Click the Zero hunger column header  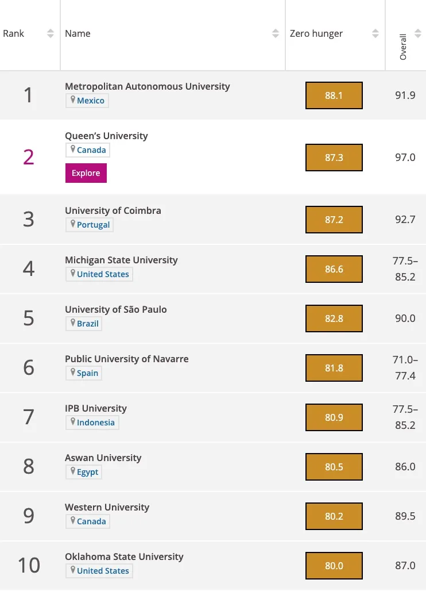click(316, 34)
